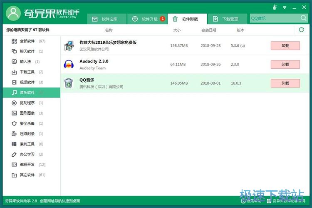The height and width of the screenshot is (208, 312).
Task: Click version value 16.0.3
Action: point(236,83)
